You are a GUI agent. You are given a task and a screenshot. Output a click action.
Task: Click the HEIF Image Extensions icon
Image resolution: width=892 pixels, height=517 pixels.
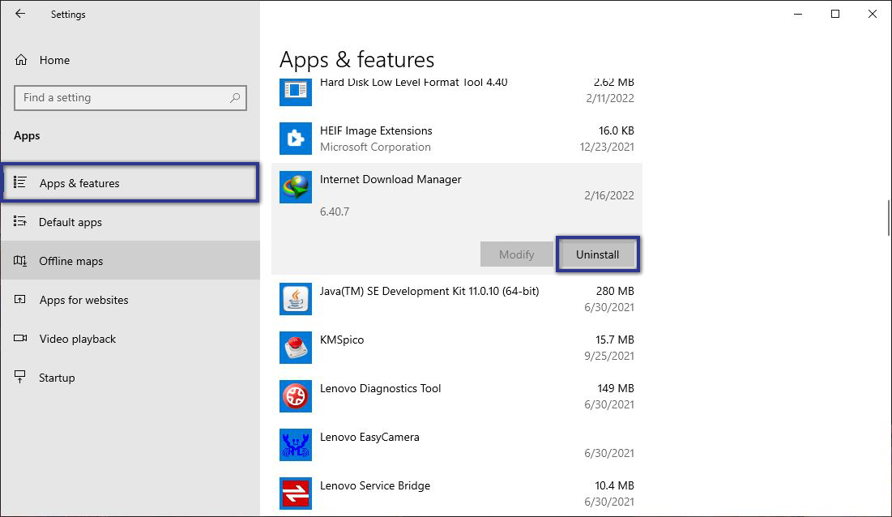(295, 139)
